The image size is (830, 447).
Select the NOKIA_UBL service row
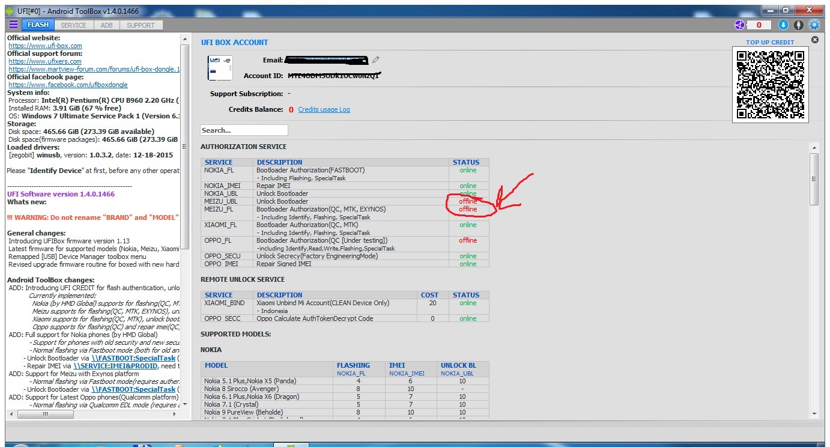pyautogui.click(x=345, y=193)
